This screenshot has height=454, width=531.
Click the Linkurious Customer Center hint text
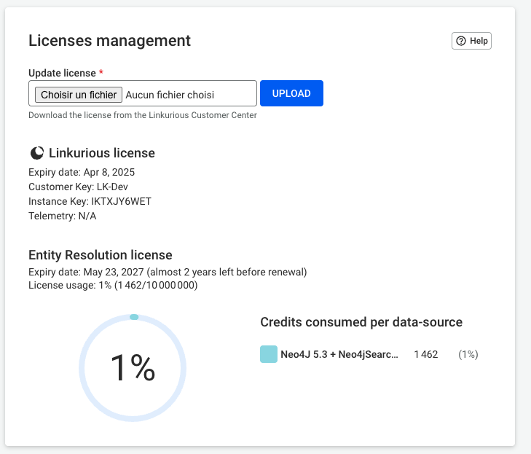coord(143,115)
